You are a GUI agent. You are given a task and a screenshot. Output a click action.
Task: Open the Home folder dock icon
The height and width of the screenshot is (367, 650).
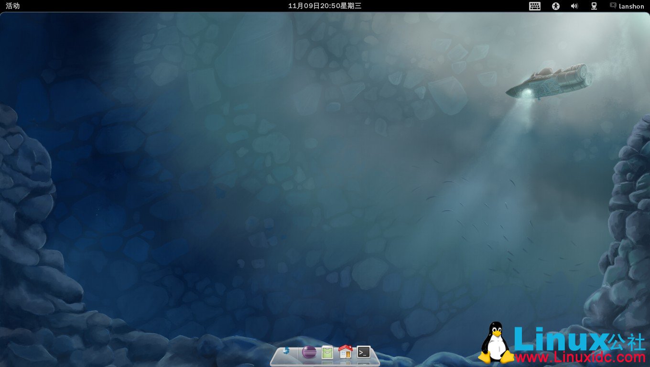coord(345,352)
